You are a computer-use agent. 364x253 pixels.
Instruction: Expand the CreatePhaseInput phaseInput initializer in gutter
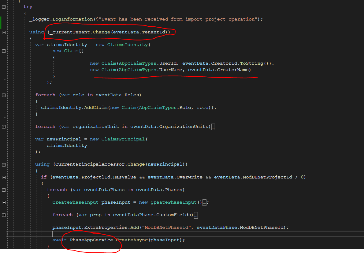point(4,202)
